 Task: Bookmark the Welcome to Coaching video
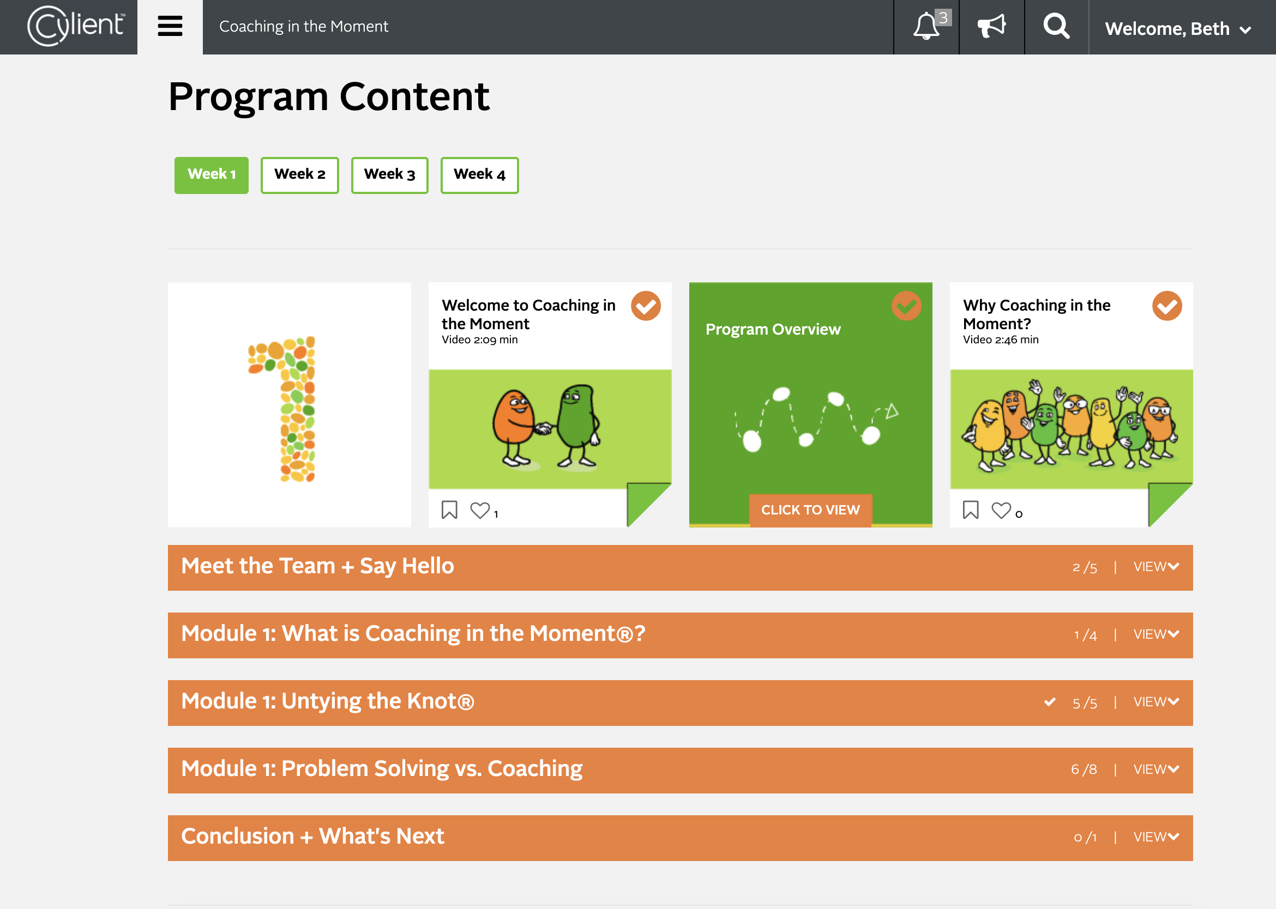[449, 510]
